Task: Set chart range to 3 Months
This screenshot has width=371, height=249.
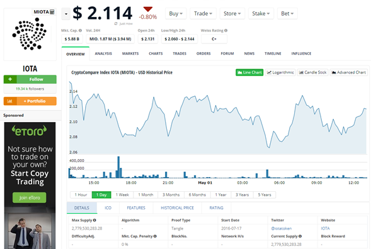Action: [171, 195]
